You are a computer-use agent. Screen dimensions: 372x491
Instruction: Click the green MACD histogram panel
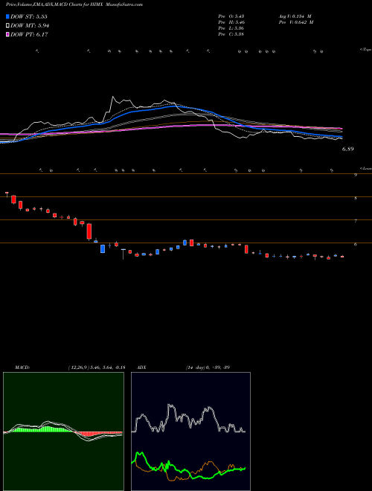63,431
